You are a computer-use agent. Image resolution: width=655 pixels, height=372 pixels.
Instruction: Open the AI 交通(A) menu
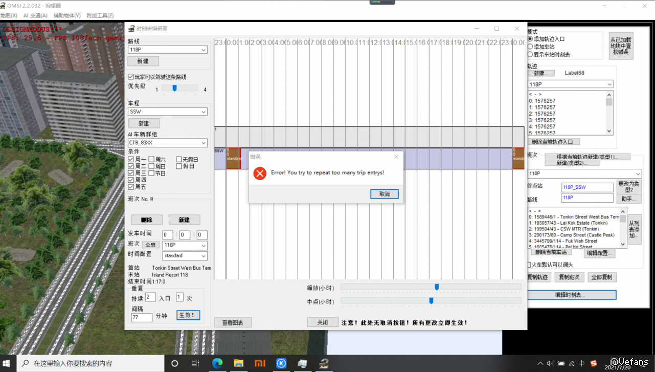(x=35, y=16)
